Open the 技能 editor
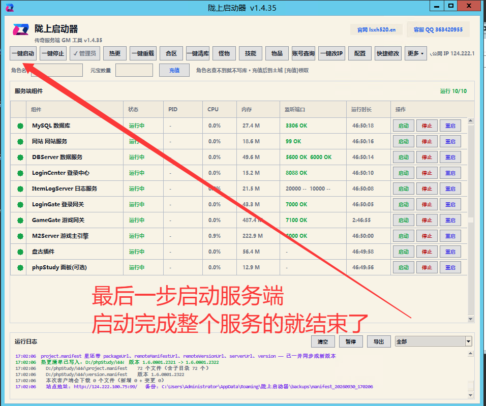 coord(251,53)
